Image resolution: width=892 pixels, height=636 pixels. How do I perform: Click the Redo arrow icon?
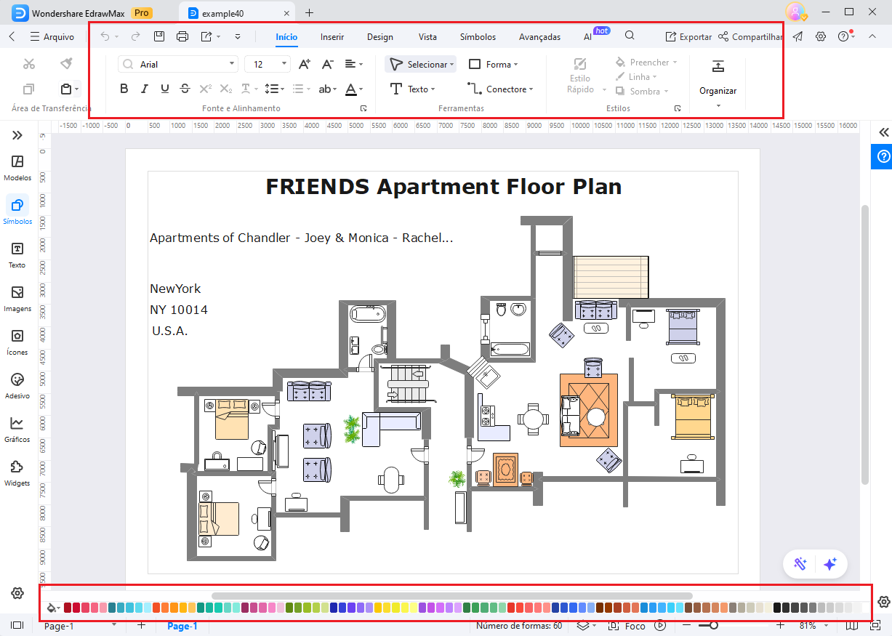click(135, 36)
